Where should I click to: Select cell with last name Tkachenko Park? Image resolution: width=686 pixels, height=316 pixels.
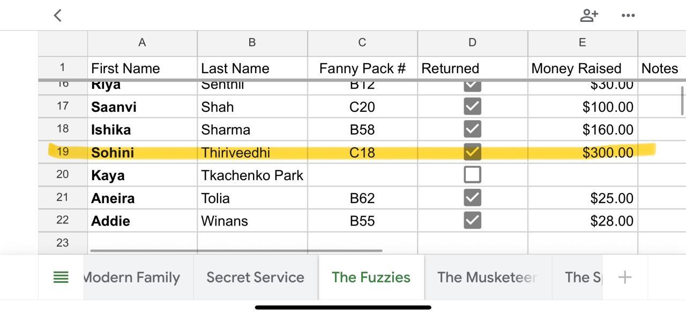click(252, 175)
